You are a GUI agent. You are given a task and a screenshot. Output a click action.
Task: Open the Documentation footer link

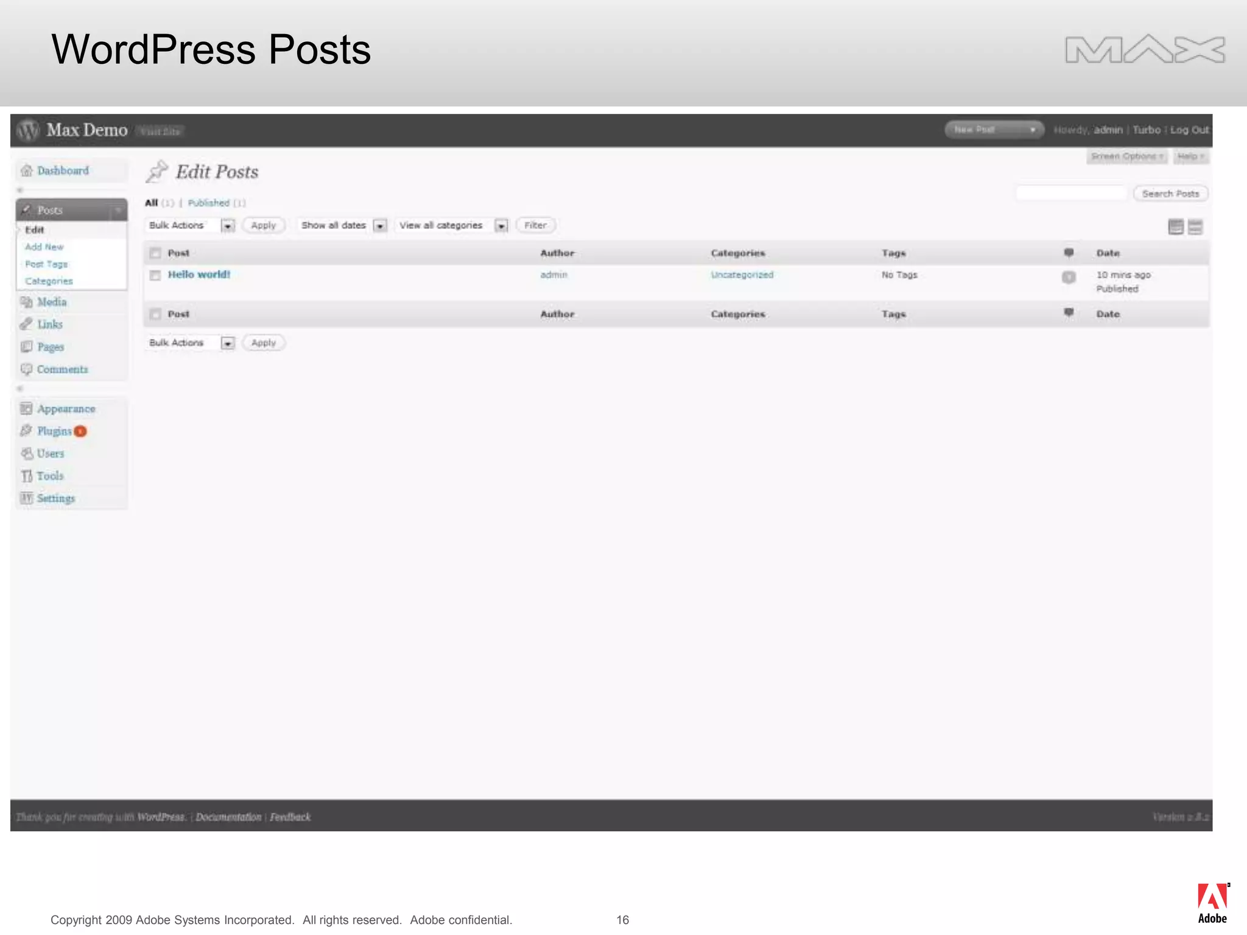click(228, 817)
